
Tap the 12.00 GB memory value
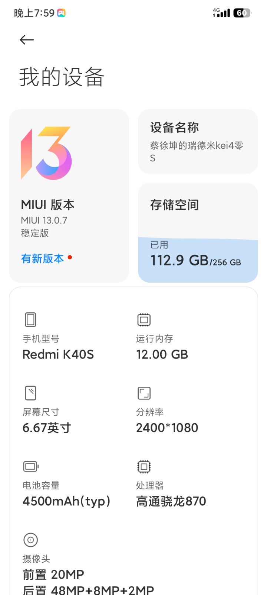[x=162, y=354]
